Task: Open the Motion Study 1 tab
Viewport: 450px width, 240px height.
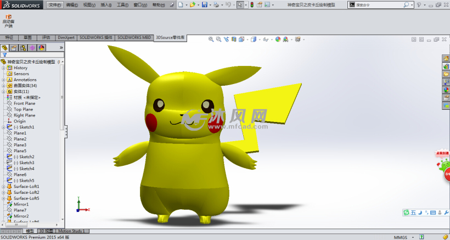Action: coord(72,231)
